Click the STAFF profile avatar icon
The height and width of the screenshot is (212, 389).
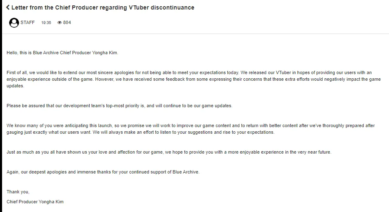tap(14, 23)
